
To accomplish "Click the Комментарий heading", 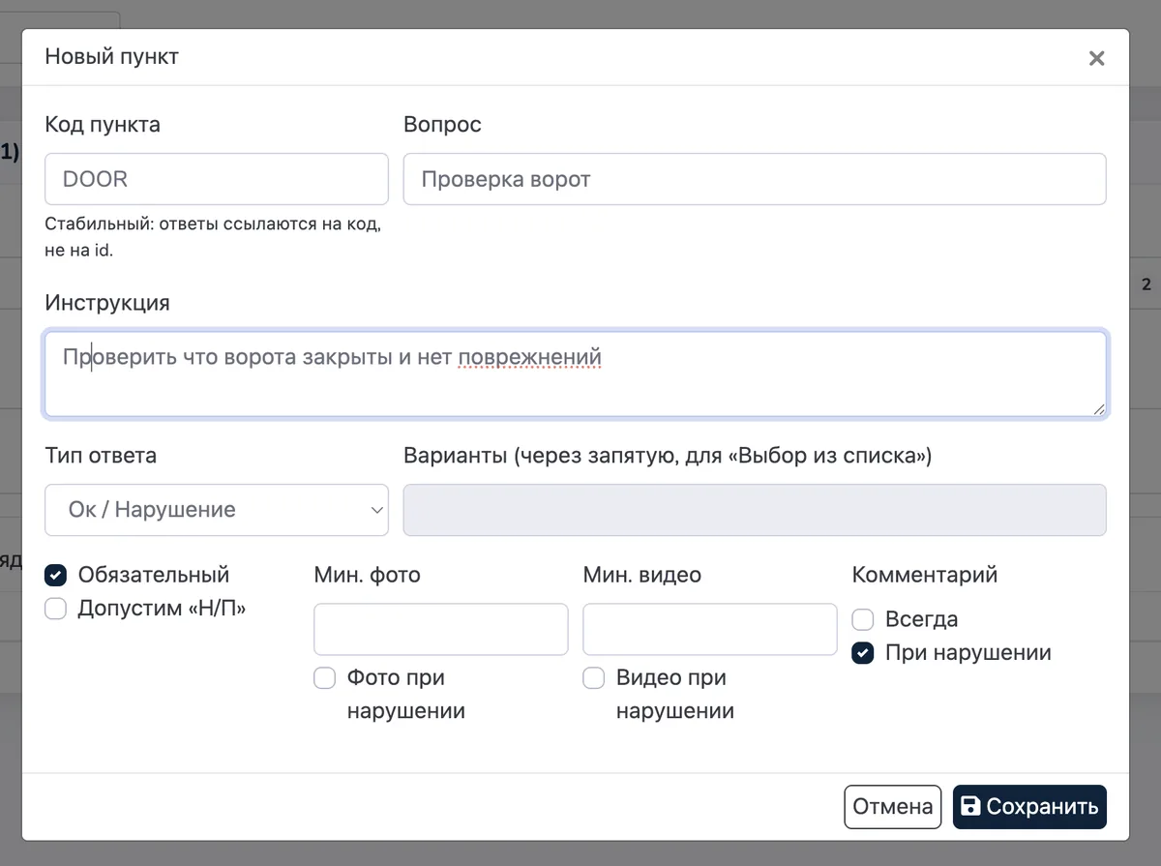I will [925, 575].
